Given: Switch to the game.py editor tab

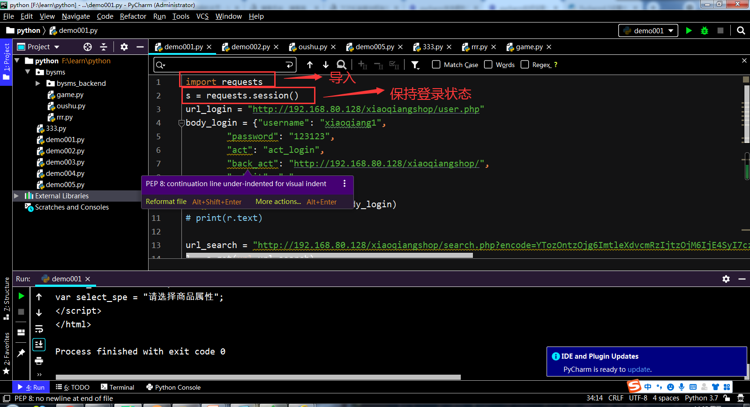Looking at the screenshot, I should pyautogui.click(x=529, y=47).
